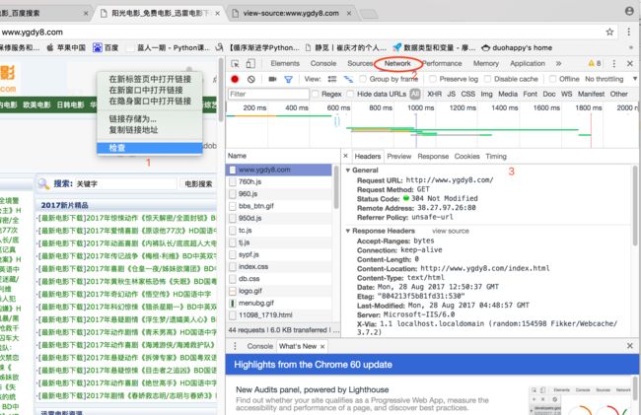Screen dimensions: 641x415
Task: Close the What's New drawer tab
Action: click(322, 346)
